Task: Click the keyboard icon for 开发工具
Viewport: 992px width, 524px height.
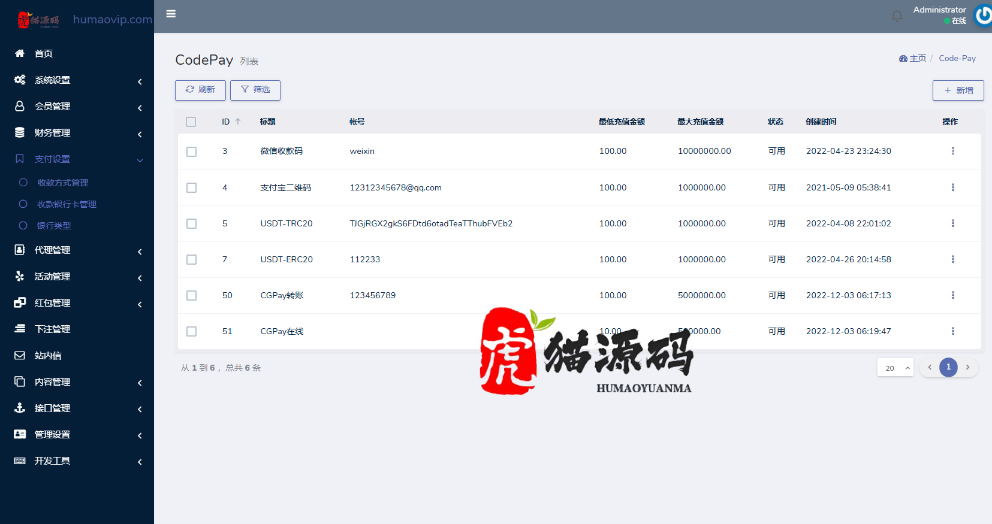Action: click(x=20, y=461)
